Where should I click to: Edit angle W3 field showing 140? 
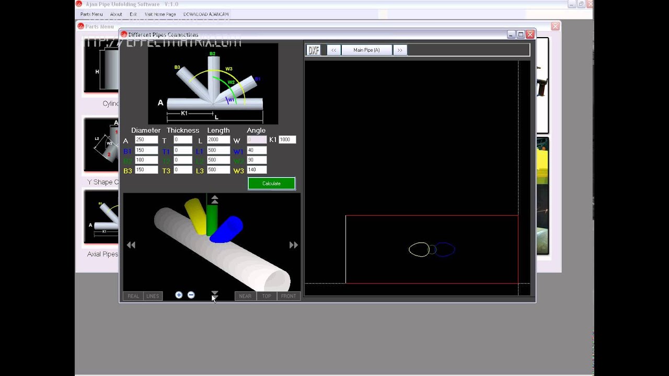point(257,170)
